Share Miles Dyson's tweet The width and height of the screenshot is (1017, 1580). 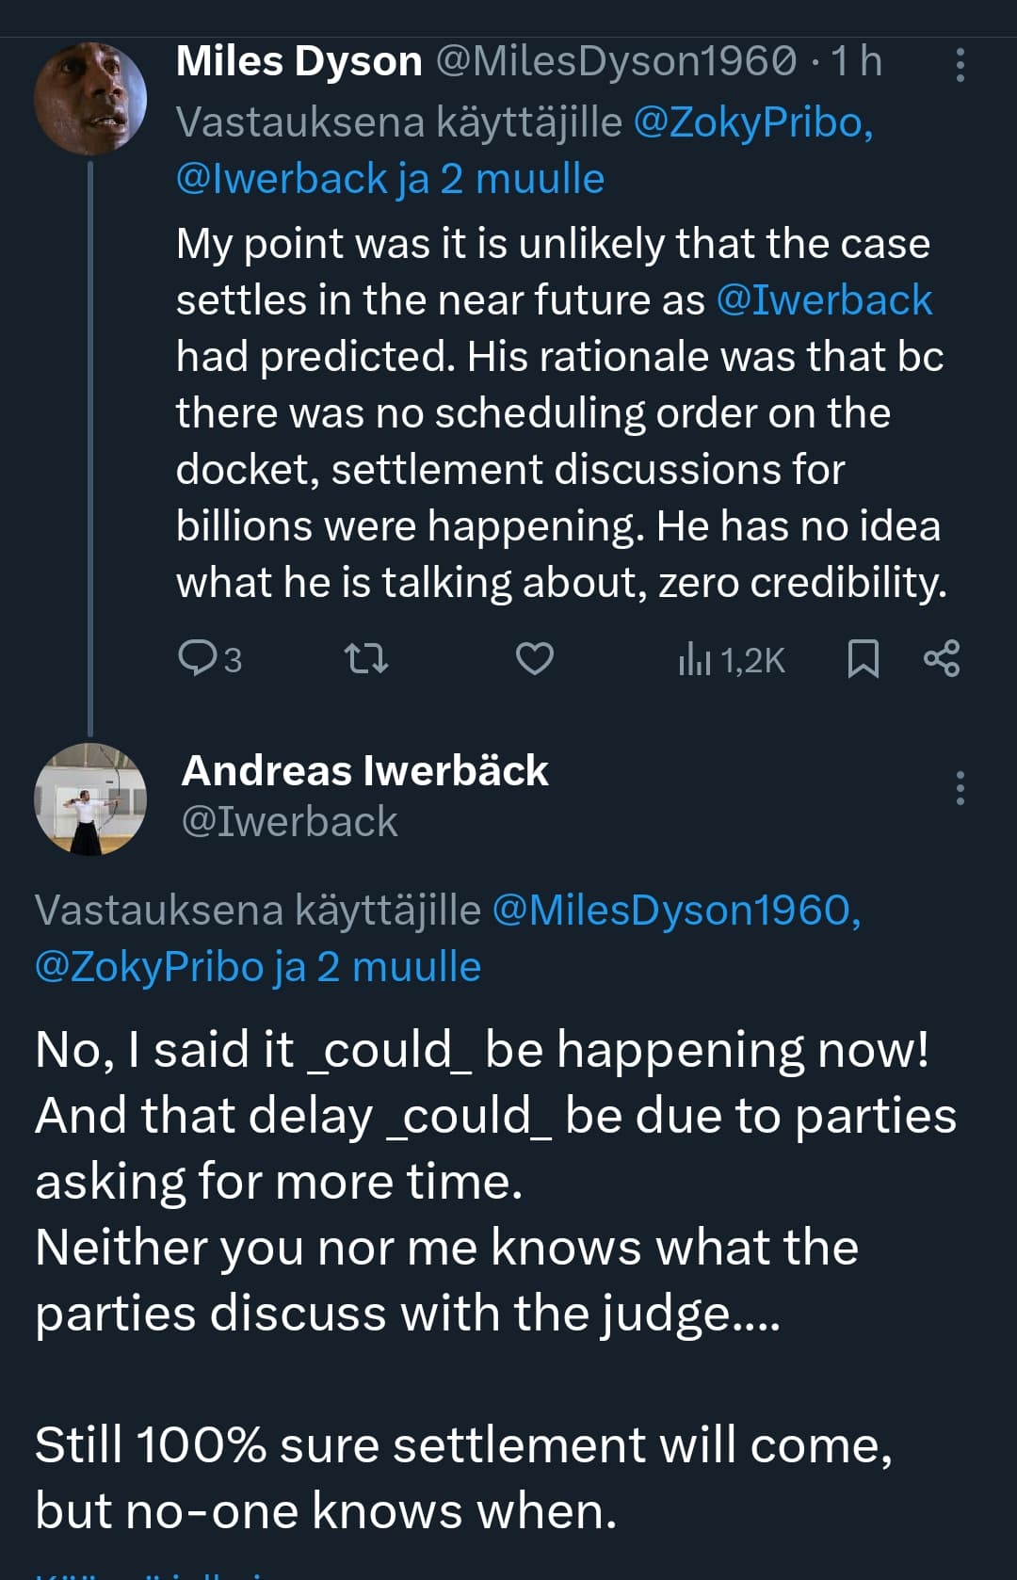click(x=942, y=658)
